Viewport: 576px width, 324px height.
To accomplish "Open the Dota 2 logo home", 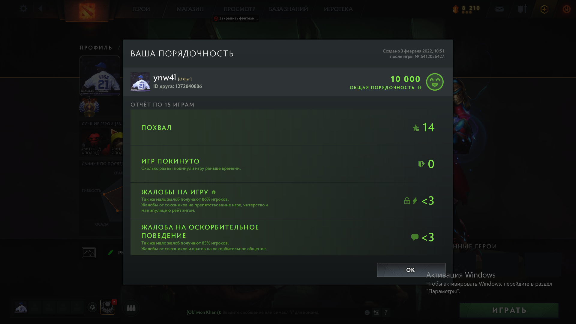I will click(x=87, y=11).
